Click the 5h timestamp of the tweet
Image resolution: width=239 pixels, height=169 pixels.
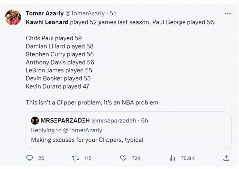113,13
